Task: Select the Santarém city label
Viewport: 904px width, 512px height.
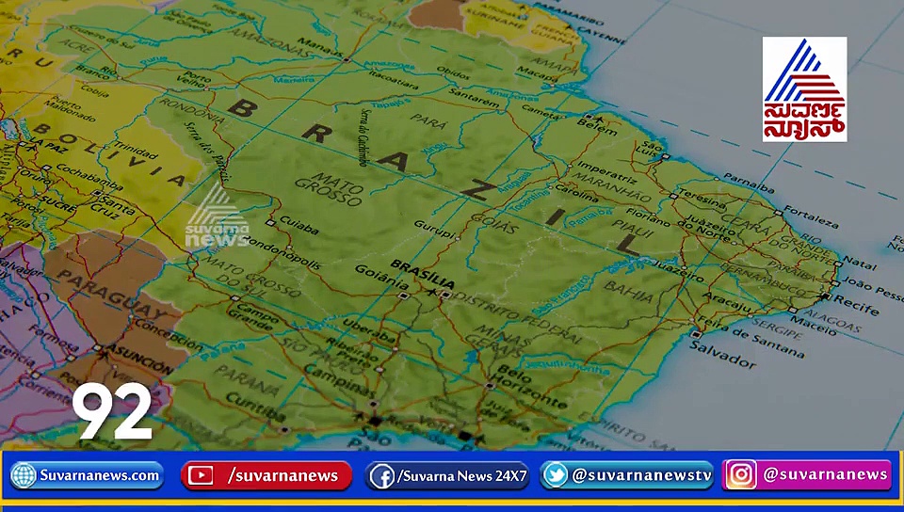Action: point(474,98)
